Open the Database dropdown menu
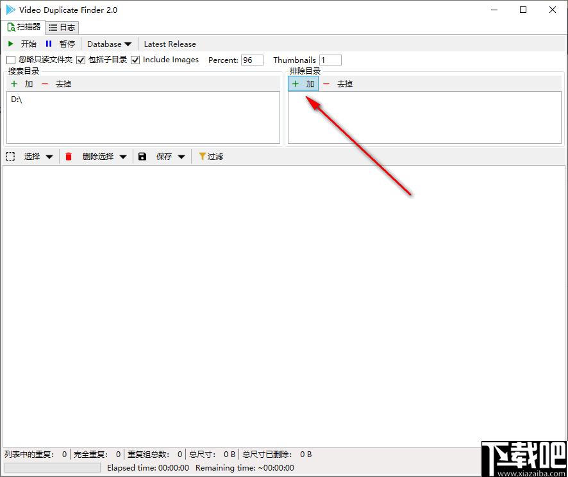This screenshot has height=477, width=568. click(110, 44)
